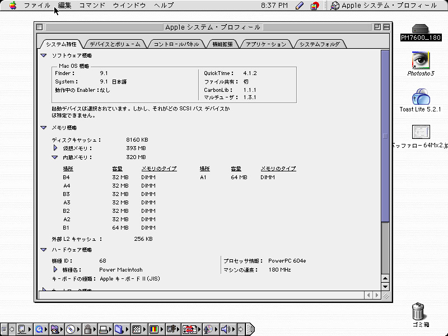The width and height of the screenshot is (448, 336).
Task: Collapse the ソフトウェア概略 section
Action: (44, 55)
